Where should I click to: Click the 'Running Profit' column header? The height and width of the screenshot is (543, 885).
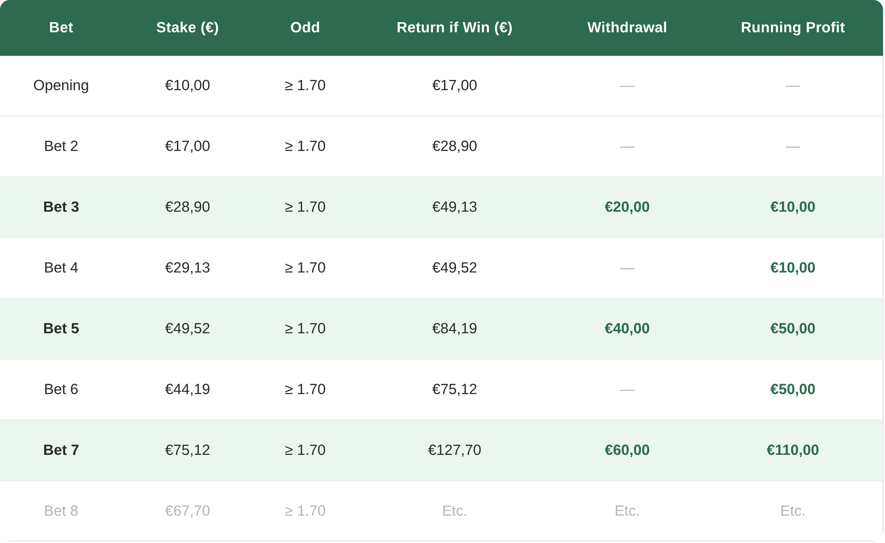pos(793,27)
